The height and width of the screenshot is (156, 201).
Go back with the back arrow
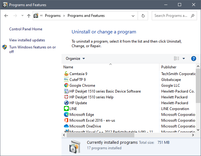(6, 16)
